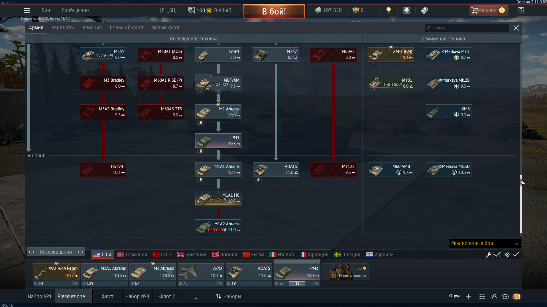The width and height of the screenshot is (547, 307).
Task: Open the squad list icon
Action: (x=482, y=296)
